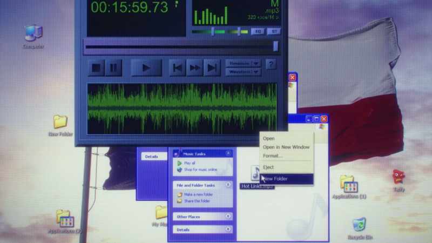Minimize the music folder window
Screen dimensions: 432x243
pyautogui.click(x=308, y=119)
